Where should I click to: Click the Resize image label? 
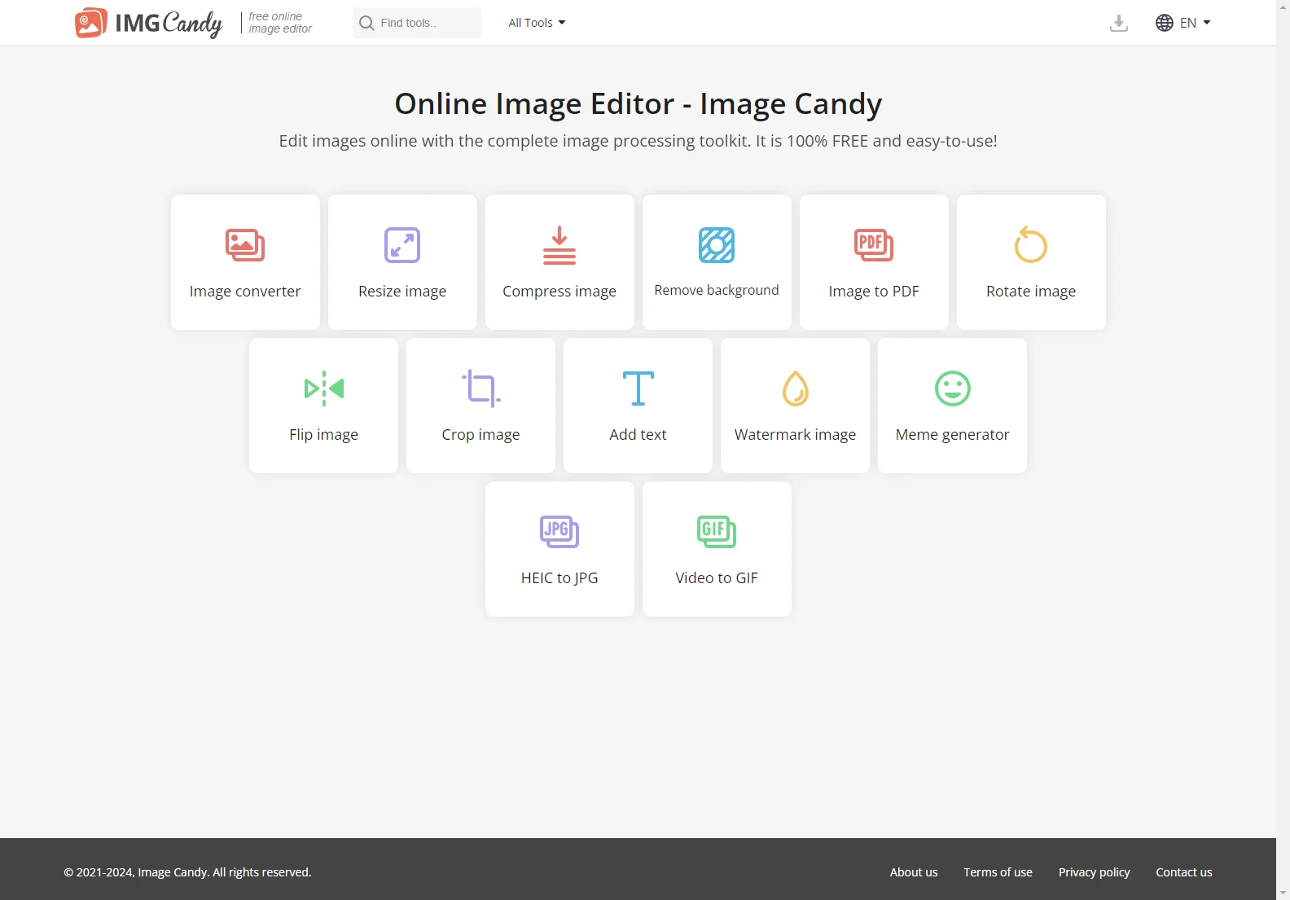tap(402, 292)
